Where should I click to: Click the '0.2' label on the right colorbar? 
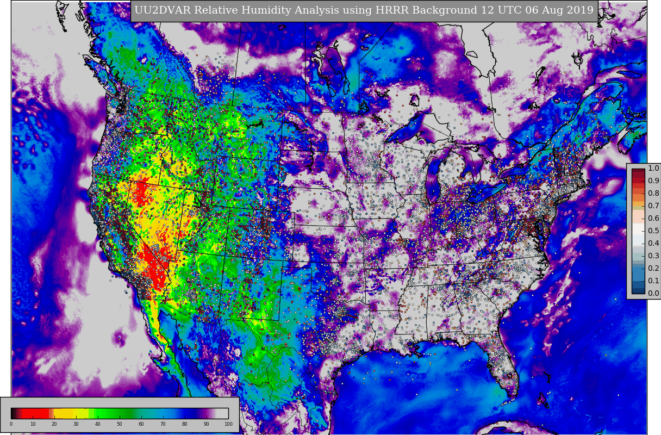653,268
